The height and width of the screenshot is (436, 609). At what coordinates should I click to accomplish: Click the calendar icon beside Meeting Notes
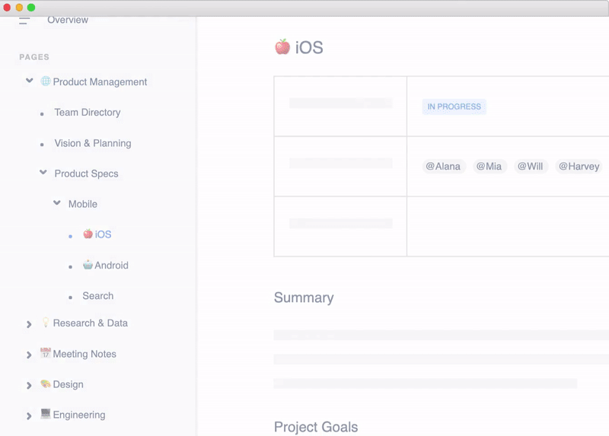(46, 353)
